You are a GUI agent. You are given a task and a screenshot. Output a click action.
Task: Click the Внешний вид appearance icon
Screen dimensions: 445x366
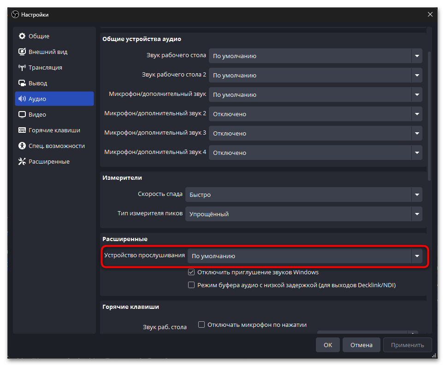22,52
